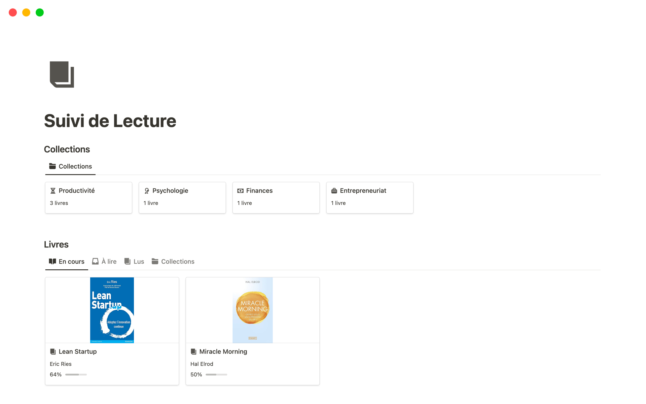Click the Suivi de Lecture page title
646x404 pixels.
click(x=110, y=121)
